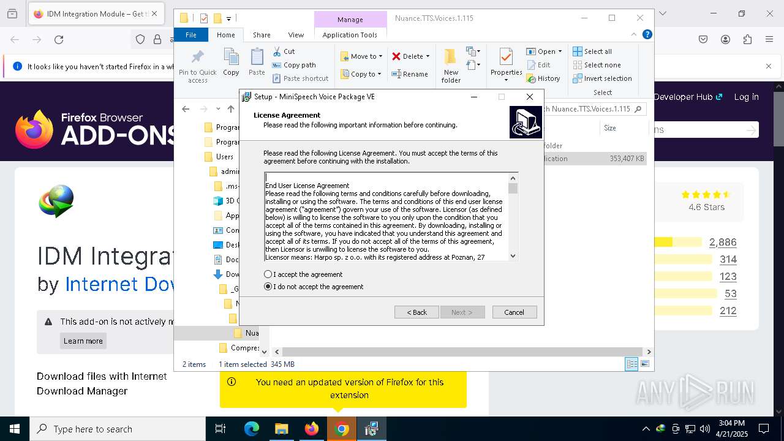
Task: Open the File tab in Explorer ribbon
Action: [191, 35]
